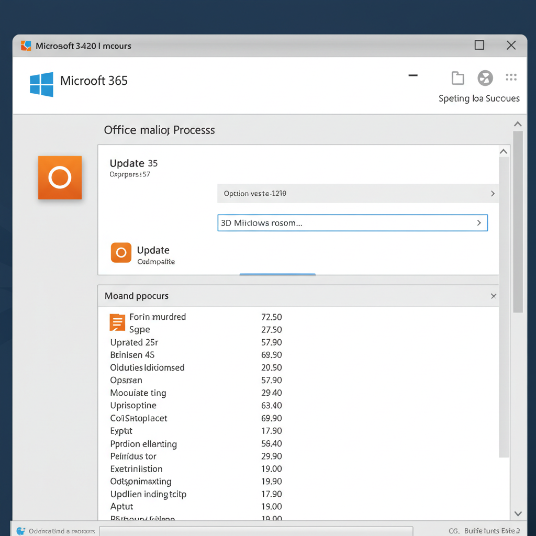Select the Forin murdred row
The image size is (536, 536).
(196, 317)
